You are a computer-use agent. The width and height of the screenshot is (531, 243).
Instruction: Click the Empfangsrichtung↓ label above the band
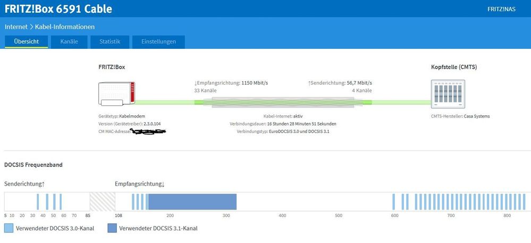(139, 184)
